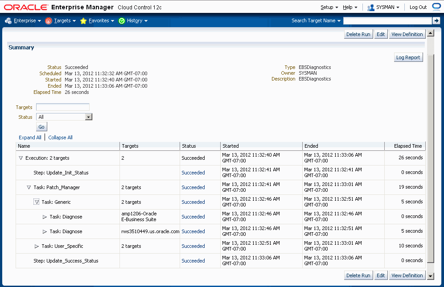Screen dimensions: 444x287
Task: Open the Help menu
Action: pos(350,8)
